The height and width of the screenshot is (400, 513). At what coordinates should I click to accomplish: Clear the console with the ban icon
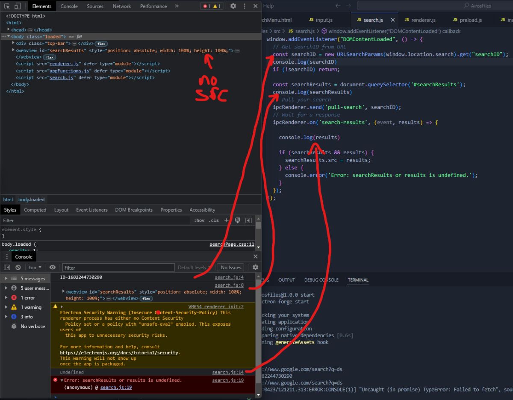pyautogui.click(x=18, y=268)
